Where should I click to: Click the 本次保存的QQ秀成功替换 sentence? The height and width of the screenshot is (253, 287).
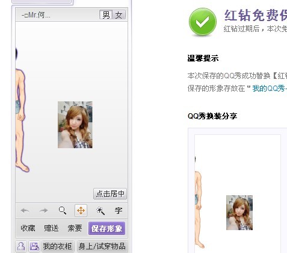[x=237, y=76]
